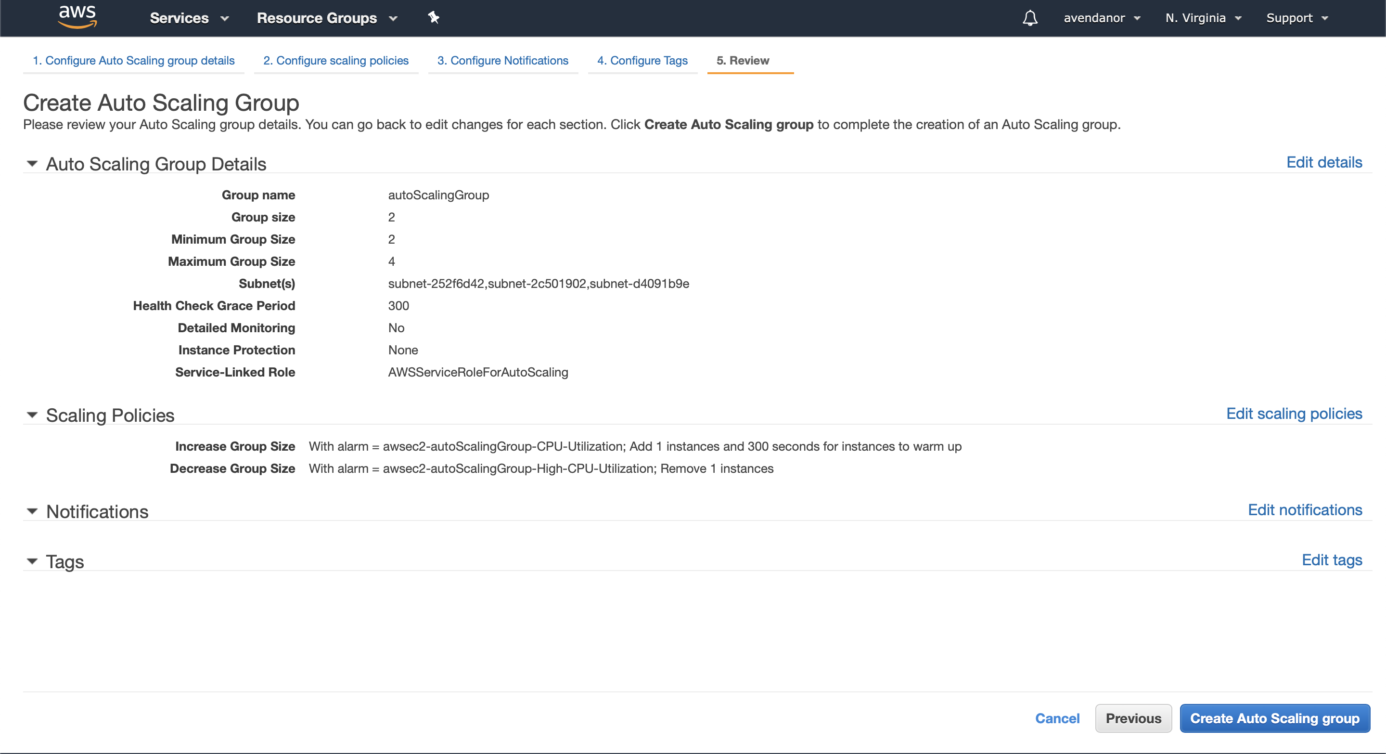Image resolution: width=1386 pixels, height=754 pixels.
Task: Expand the Auto Scaling Group Details section
Action: pos(32,163)
